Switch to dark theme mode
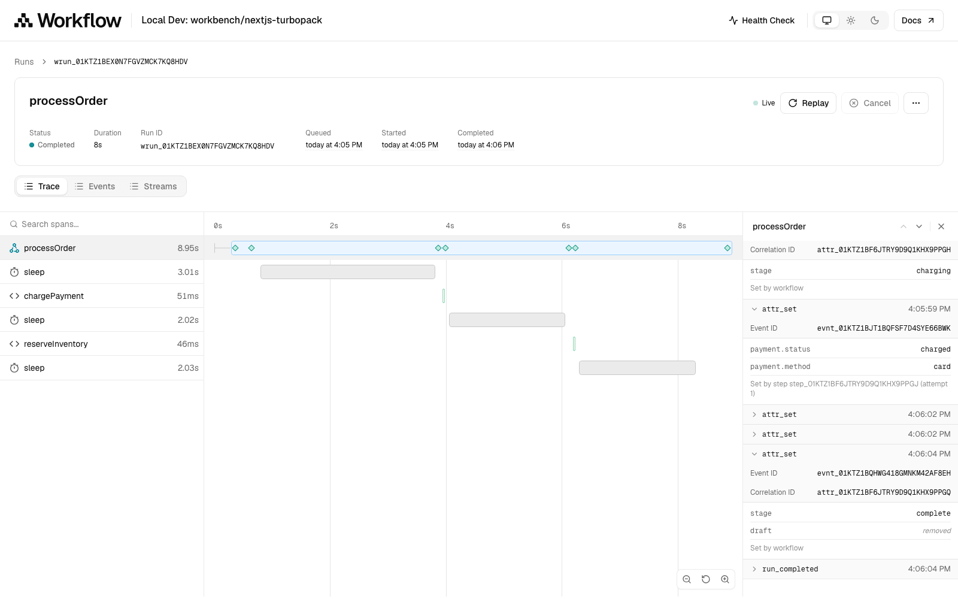 (x=875, y=20)
